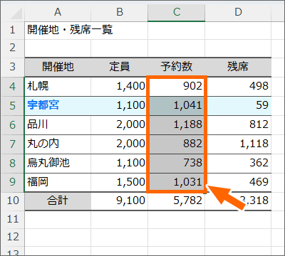Viewport: 285px width, 256px height.
Task: Select cell 丸の内
Action: tap(58, 144)
